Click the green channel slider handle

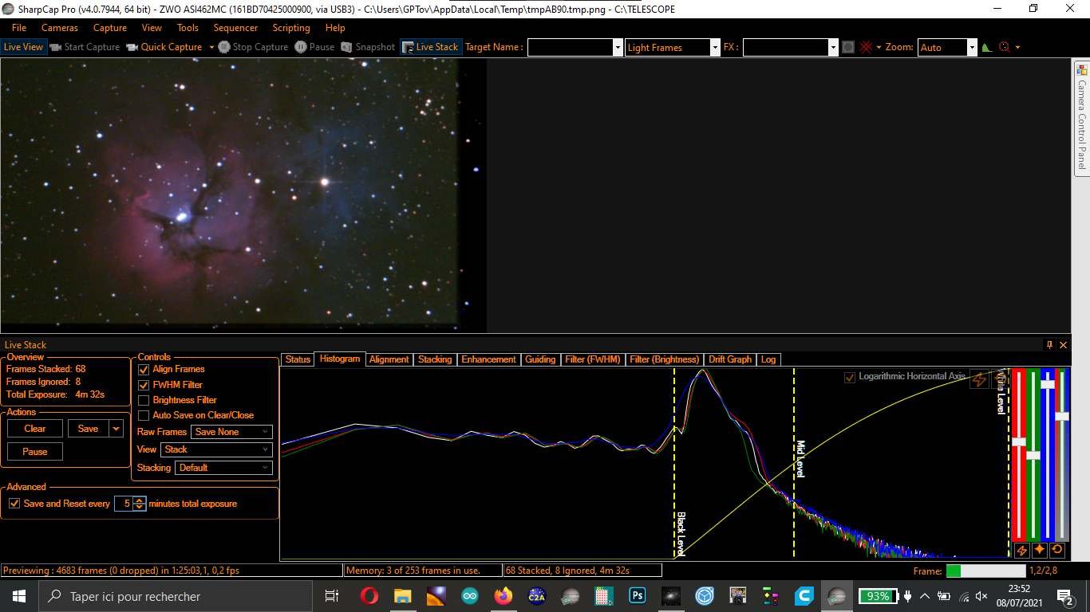coord(1033,455)
